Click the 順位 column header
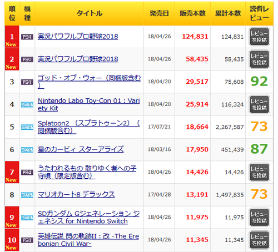 click(x=12, y=13)
